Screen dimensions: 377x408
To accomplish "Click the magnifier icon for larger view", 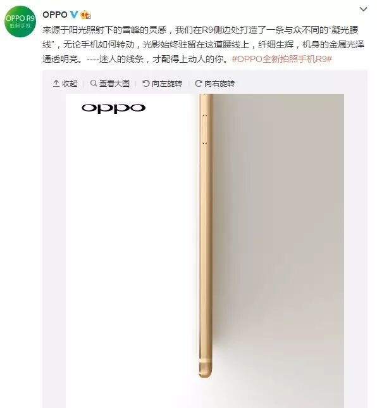I will tap(94, 83).
